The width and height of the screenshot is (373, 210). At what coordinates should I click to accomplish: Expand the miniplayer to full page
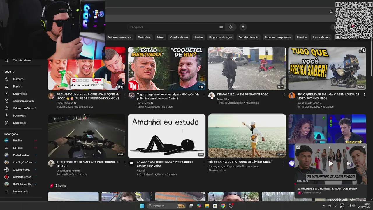tap(298, 147)
